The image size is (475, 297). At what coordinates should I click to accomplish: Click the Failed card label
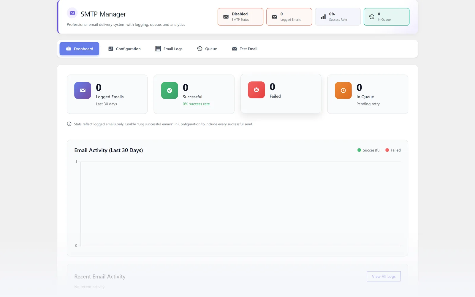[275, 96]
